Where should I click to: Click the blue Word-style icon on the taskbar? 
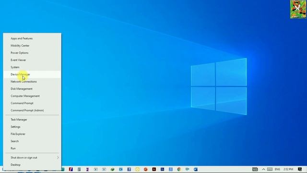196,169
